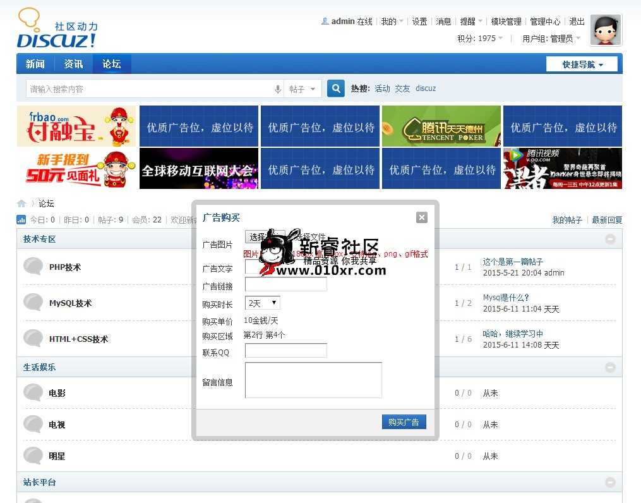The width and height of the screenshot is (641, 503).
Task: Close the 广告购买 dialog
Action: (x=422, y=217)
